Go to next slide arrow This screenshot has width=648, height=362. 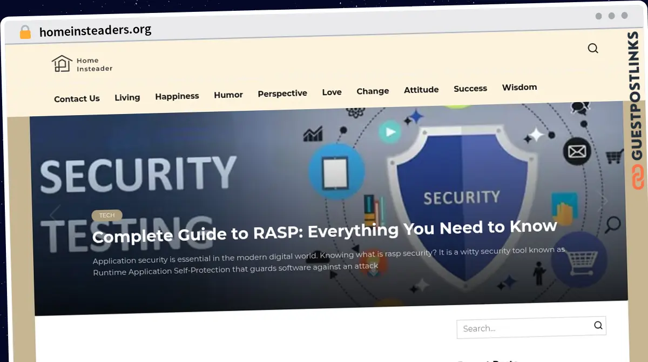click(x=603, y=200)
